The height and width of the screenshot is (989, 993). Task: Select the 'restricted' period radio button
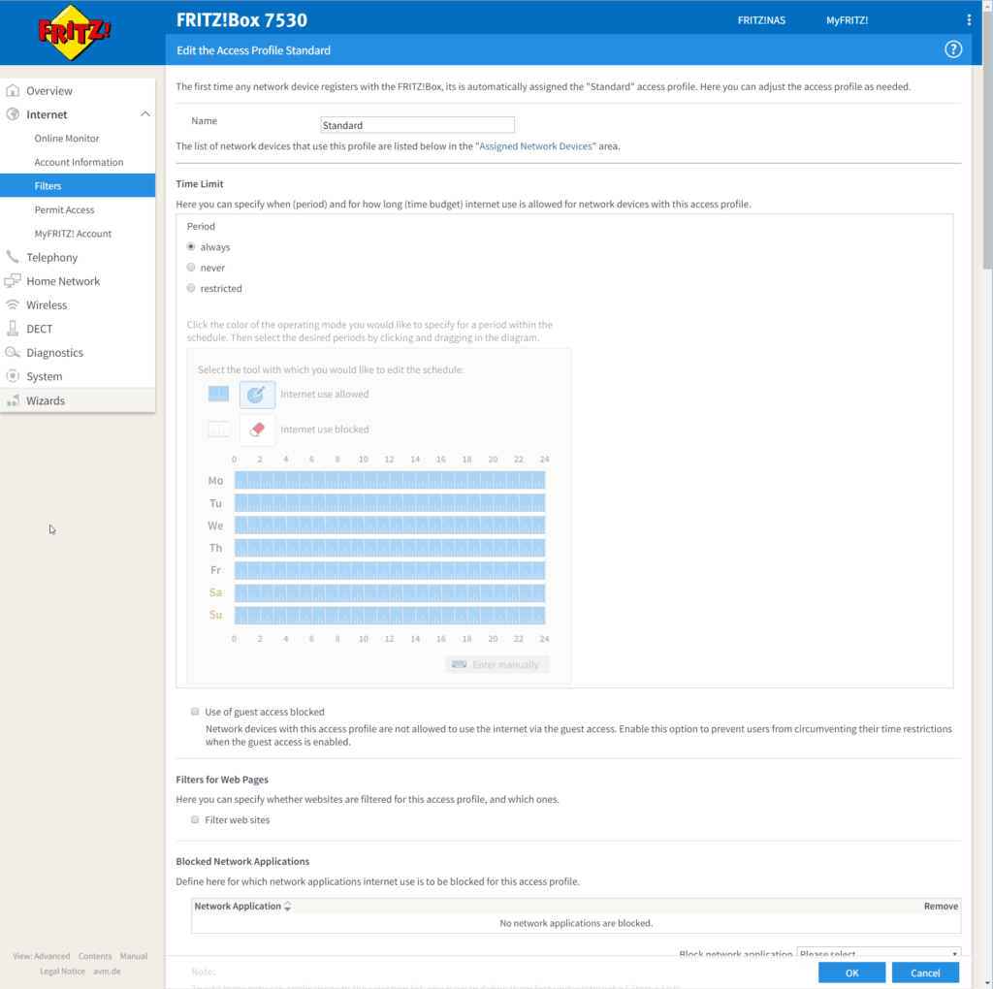[191, 289]
